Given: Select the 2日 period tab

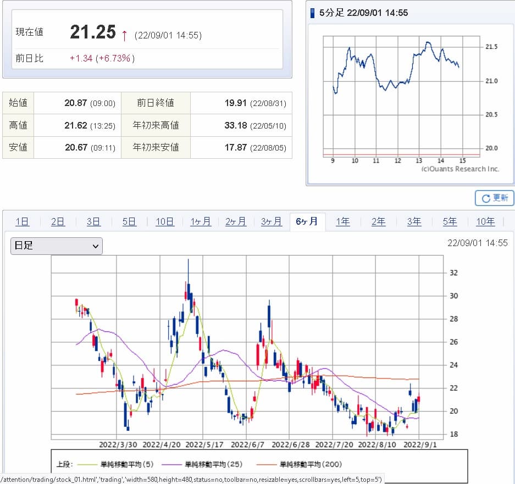Looking at the screenshot, I should coord(58,222).
